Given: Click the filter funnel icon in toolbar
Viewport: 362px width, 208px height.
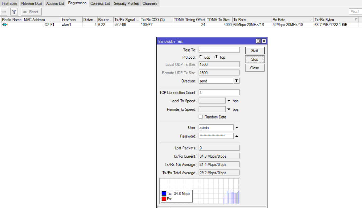Looking at the screenshot, I should pyautogui.click(x=14, y=12).
